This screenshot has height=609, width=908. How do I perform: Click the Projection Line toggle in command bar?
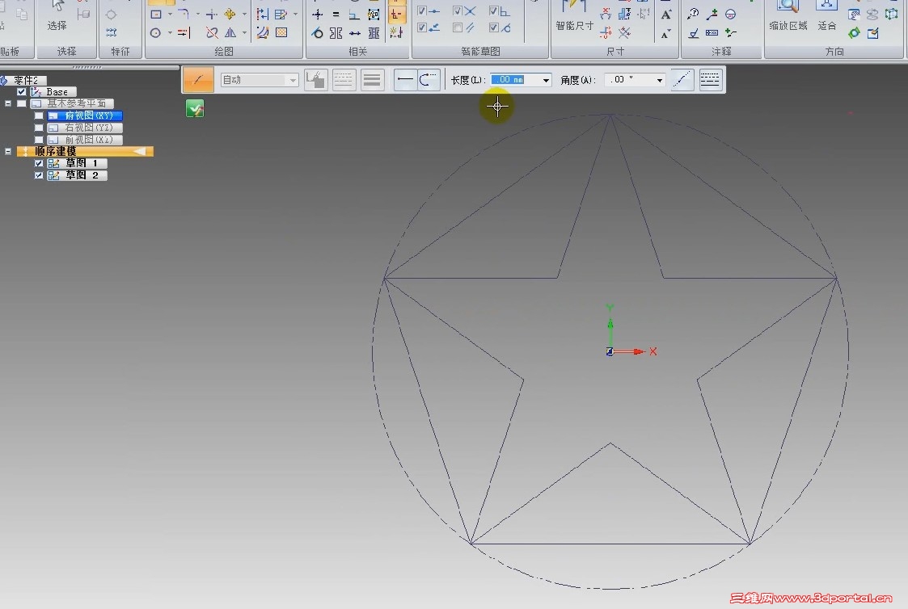[x=682, y=79]
